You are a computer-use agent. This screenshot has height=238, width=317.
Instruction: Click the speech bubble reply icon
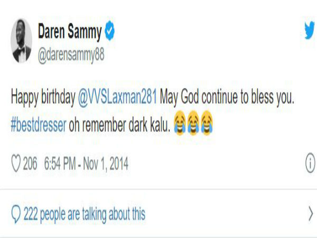[16, 214]
